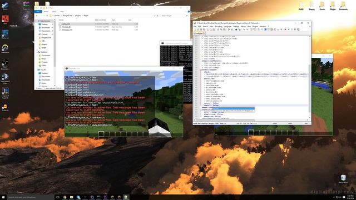
Task: Open the address bar history dropdown in Explorer
Action: [x=155, y=16]
